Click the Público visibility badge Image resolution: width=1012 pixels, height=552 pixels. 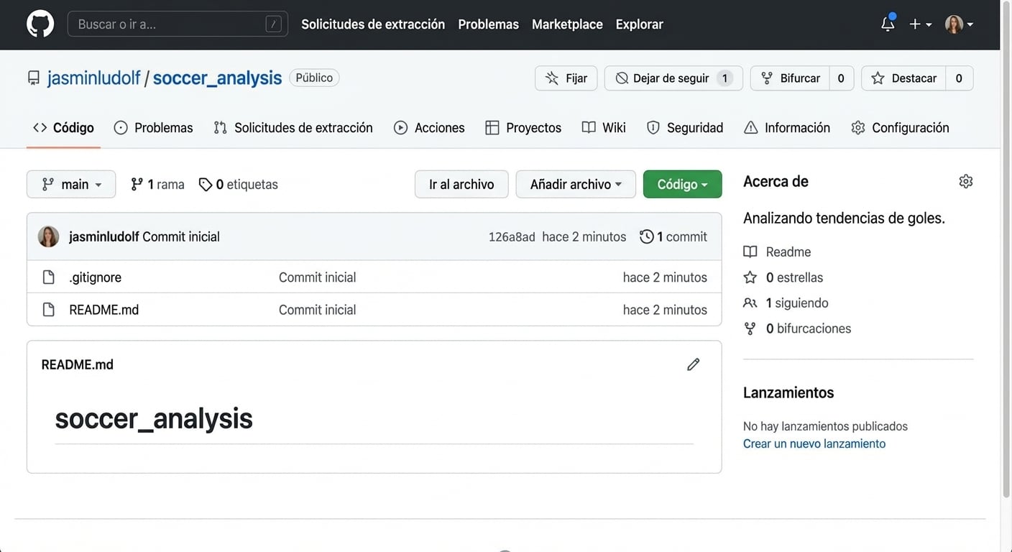point(314,78)
